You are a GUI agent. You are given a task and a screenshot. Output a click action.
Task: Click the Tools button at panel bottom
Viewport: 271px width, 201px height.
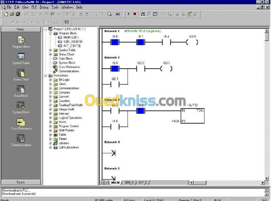[x=21, y=182]
